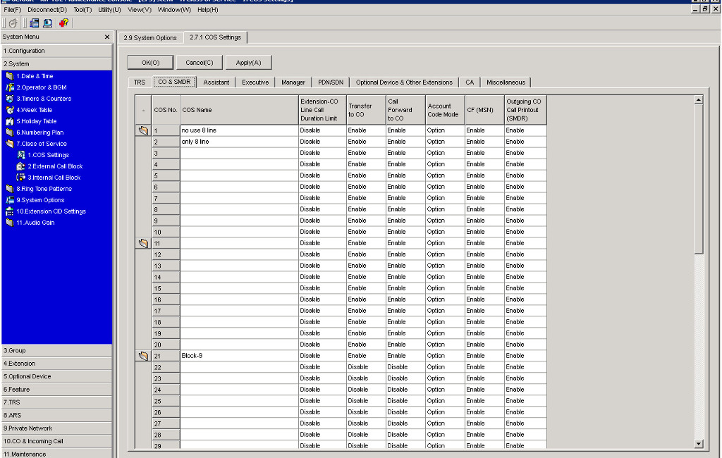Viewport: 722px width, 458px height.
Task: Switch to the TRS tab
Action: (x=140, y=82)
